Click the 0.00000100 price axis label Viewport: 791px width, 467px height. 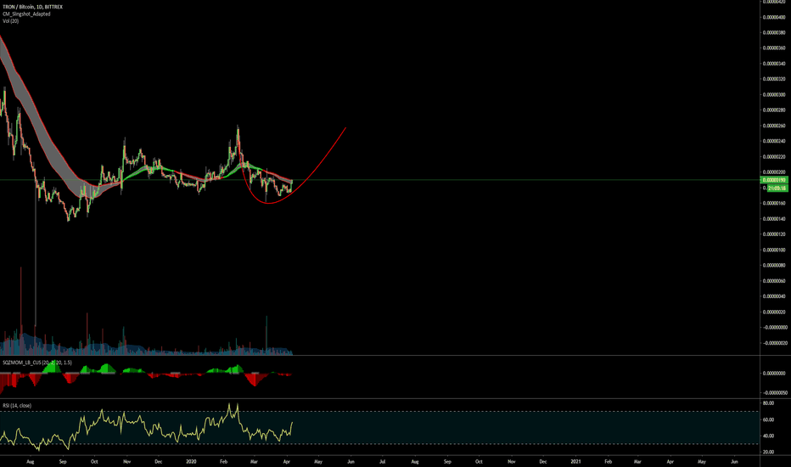774,250
